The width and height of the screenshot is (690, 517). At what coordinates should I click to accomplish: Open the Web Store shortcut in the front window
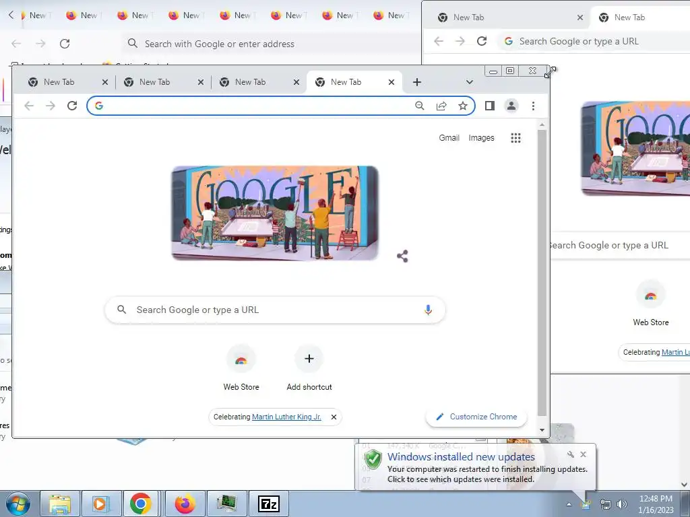click(x=241, y=368)
